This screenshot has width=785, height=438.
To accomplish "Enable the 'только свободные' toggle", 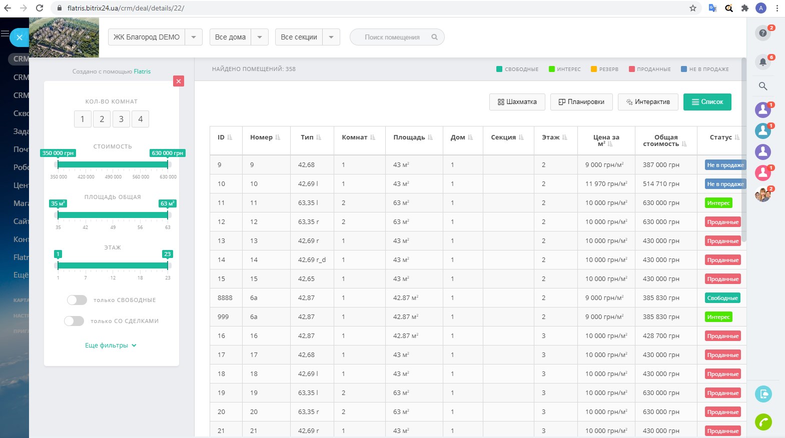I will click(77, 300).
